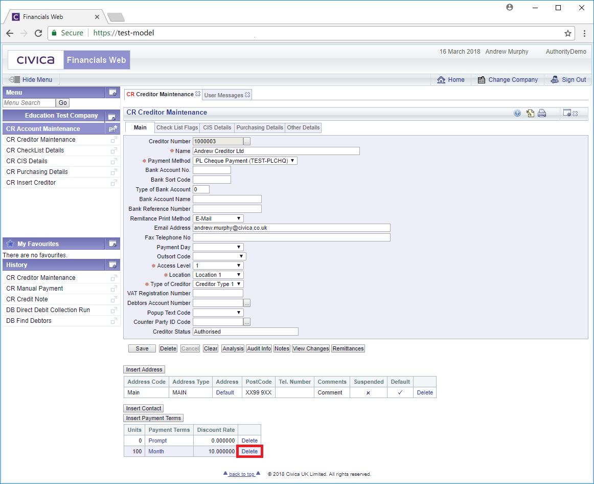Click the back to top link
The image size is (594, 484).
pyautogui.click(x=242, y=474)
